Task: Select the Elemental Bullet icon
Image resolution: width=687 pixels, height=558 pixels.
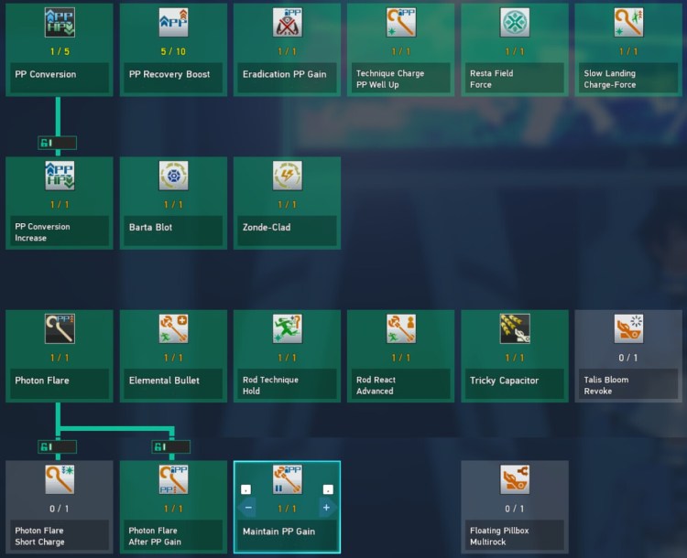Action: [x=173, y=328]
